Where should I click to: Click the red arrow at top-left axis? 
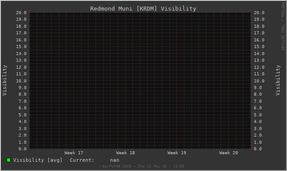click(x=30, y=11)
